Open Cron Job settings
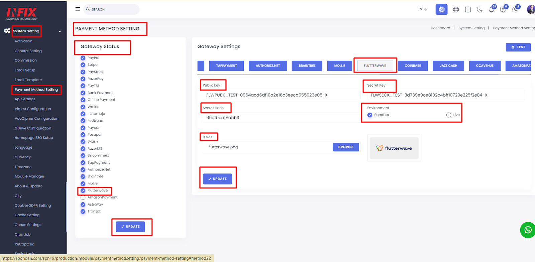The height and width of the screenshot is (262, 535). [23, 235]
